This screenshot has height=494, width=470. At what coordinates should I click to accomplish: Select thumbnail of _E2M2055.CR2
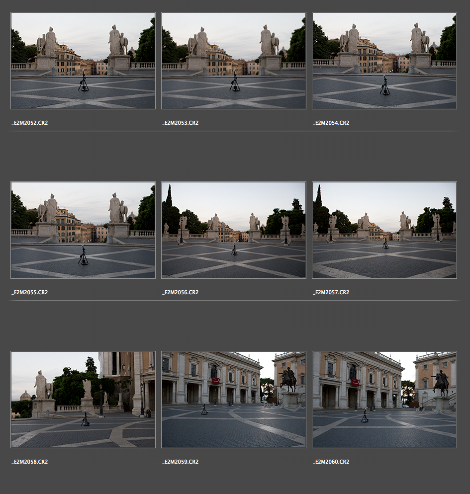click(x=83, y=230)
